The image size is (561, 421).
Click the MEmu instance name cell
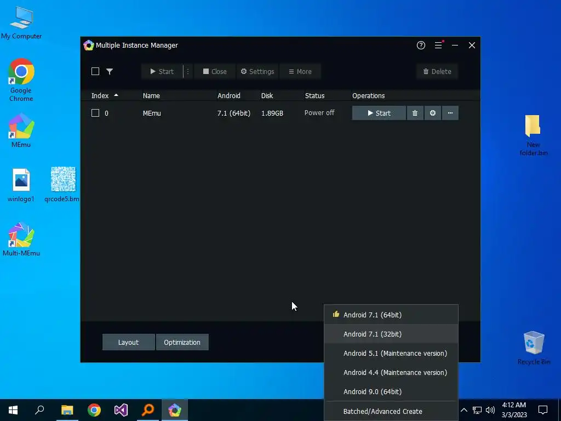coord(152,113)
